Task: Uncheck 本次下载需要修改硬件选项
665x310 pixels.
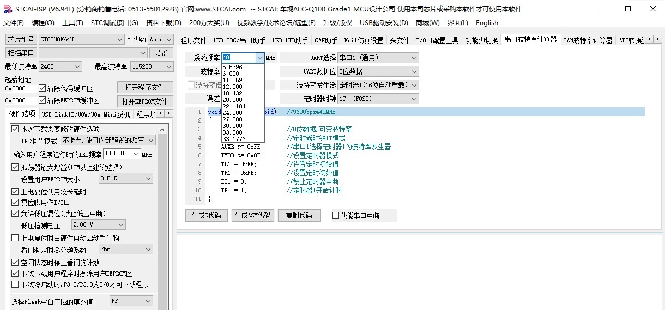Action: pos(15,129)
